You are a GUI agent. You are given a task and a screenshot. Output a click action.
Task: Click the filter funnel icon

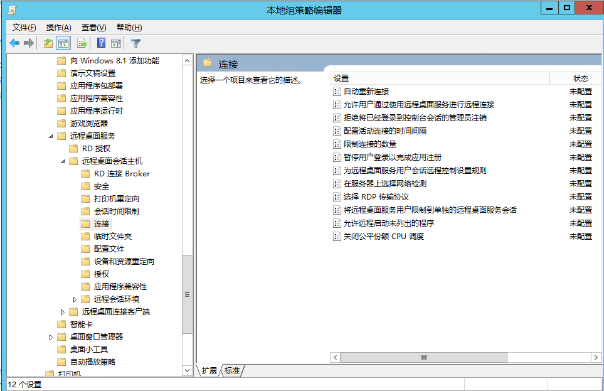135,43
